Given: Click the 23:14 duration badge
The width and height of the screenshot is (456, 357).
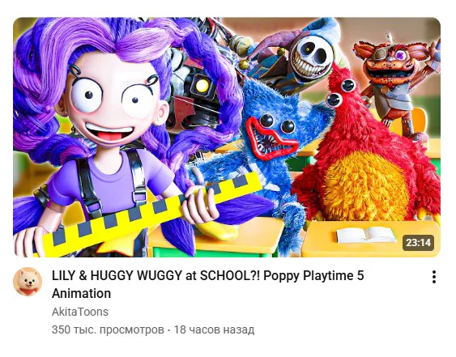Looking at the screenshot, I should pyautogui.click(x=418, y=243).
